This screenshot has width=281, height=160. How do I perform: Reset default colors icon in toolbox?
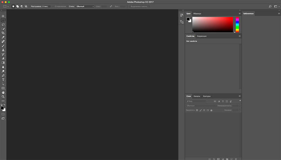(x=1, y=105)
